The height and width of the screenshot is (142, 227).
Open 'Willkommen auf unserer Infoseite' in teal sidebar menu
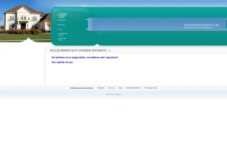pyautogui.click(x=63, y=15)
